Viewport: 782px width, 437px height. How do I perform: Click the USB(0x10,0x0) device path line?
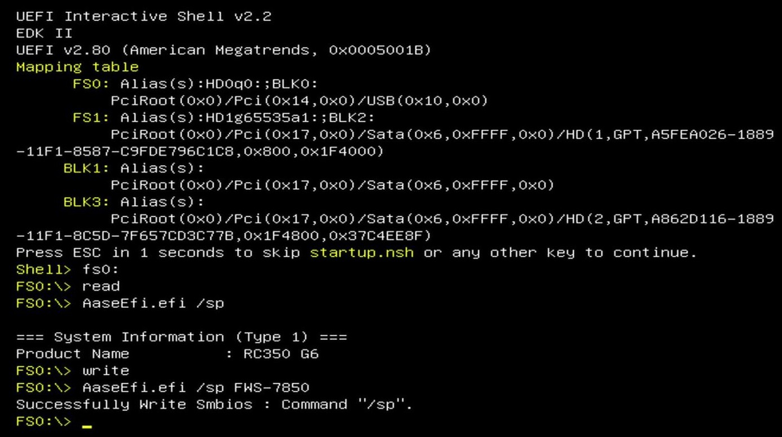299,101
